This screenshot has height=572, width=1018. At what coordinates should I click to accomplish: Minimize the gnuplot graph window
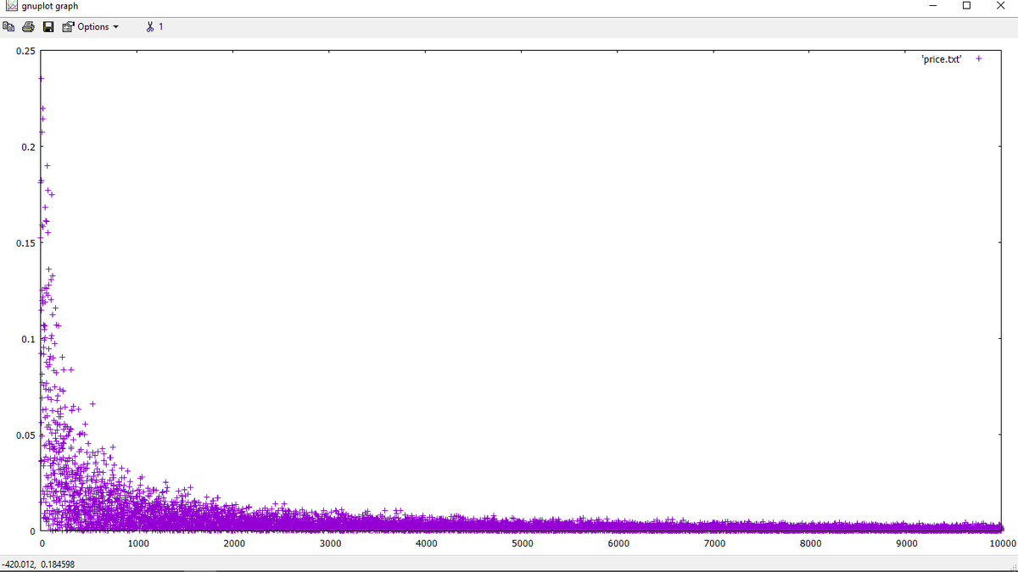coord(932,7)
